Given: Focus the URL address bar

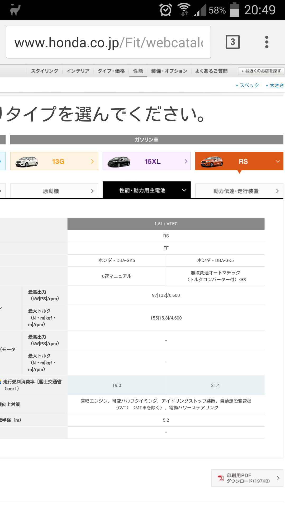Looking at the screenshot, I should [108, 42].
